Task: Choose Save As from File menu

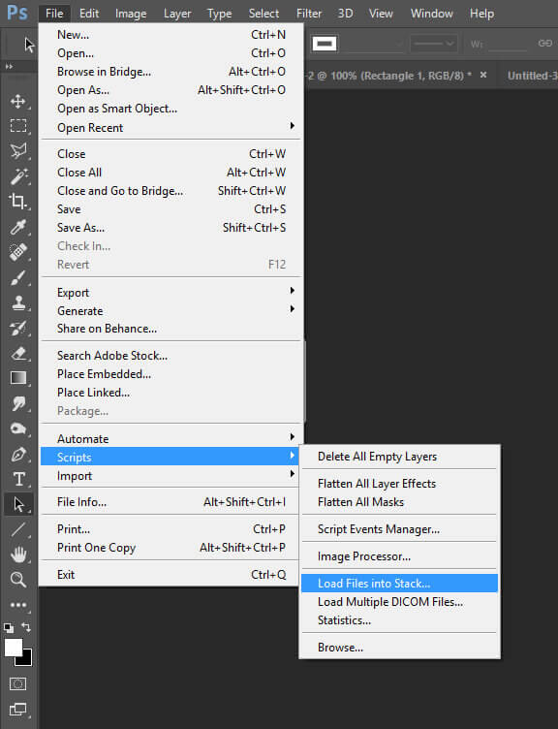Action: point(170,228)
